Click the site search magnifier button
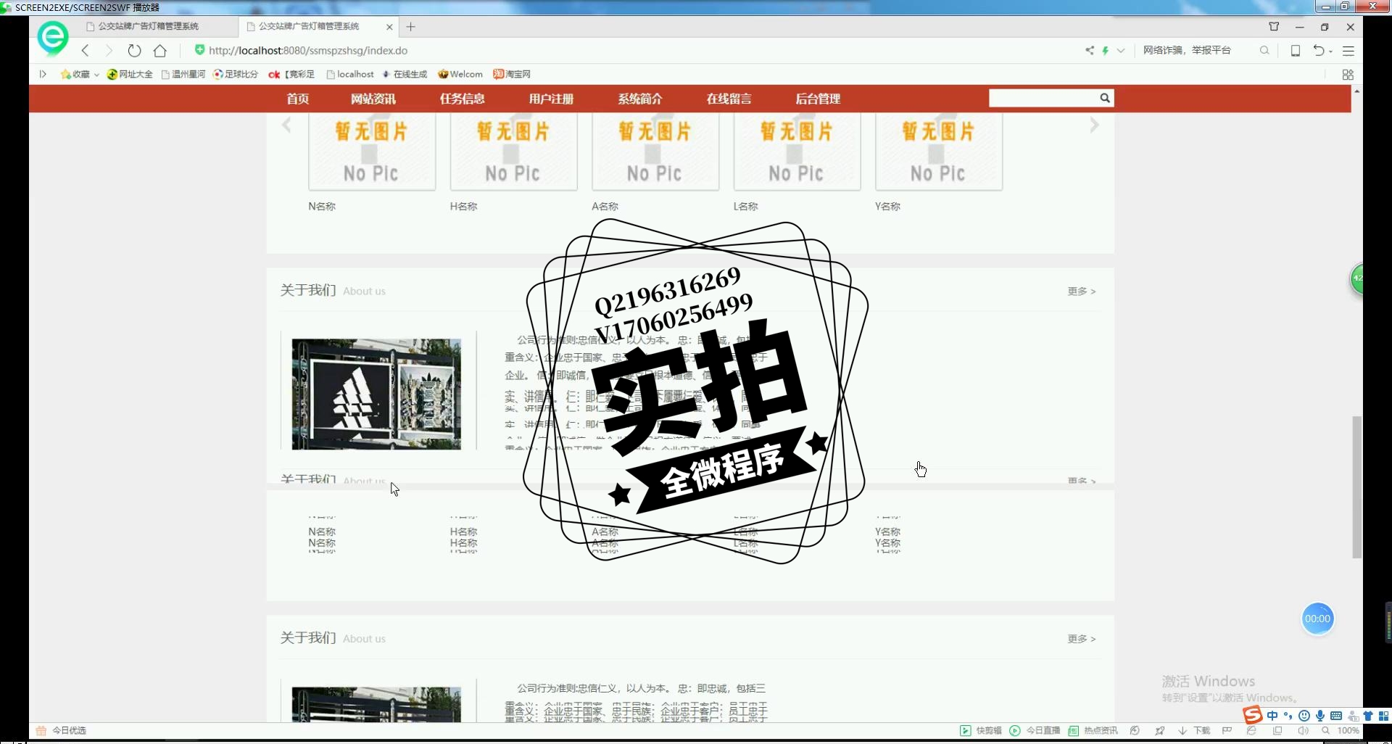The height and width of the screenshot is (744, 1392). coord(1105,98)
